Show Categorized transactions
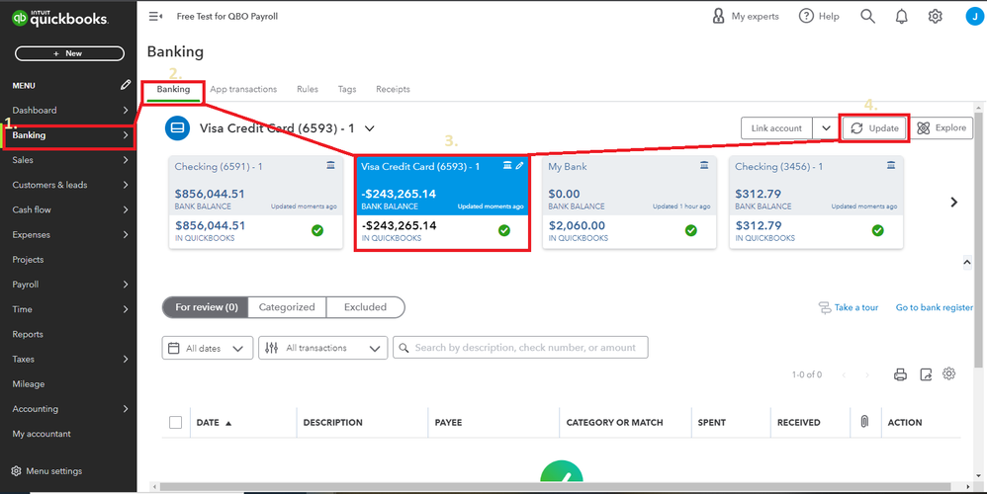Screen dimensions: 987x494 pos(287,307)
